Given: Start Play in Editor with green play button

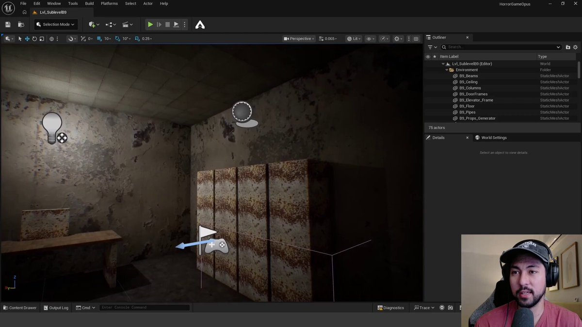Looking at the screenshot, I should tap(150, 24).
